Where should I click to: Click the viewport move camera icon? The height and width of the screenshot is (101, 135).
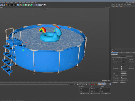pos(106,7)
